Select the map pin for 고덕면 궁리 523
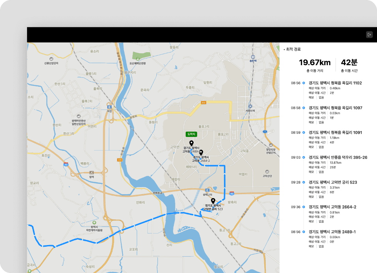Screen dimensions: 377x273 point(213,201)
